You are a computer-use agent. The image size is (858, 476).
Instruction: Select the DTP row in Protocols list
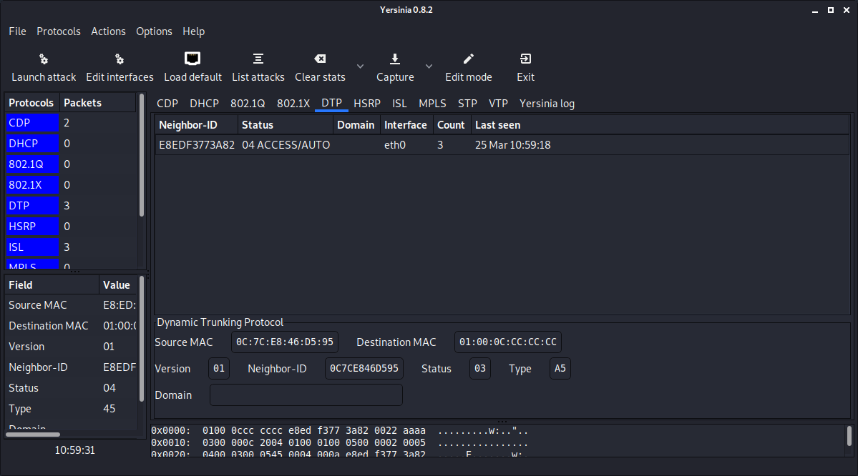(x=71, y=206)
